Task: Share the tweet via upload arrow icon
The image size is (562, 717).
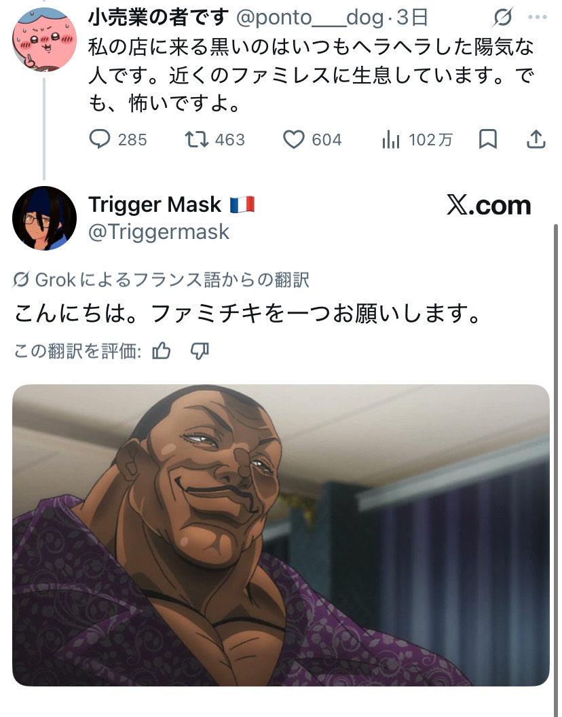Action: point(536,139)
